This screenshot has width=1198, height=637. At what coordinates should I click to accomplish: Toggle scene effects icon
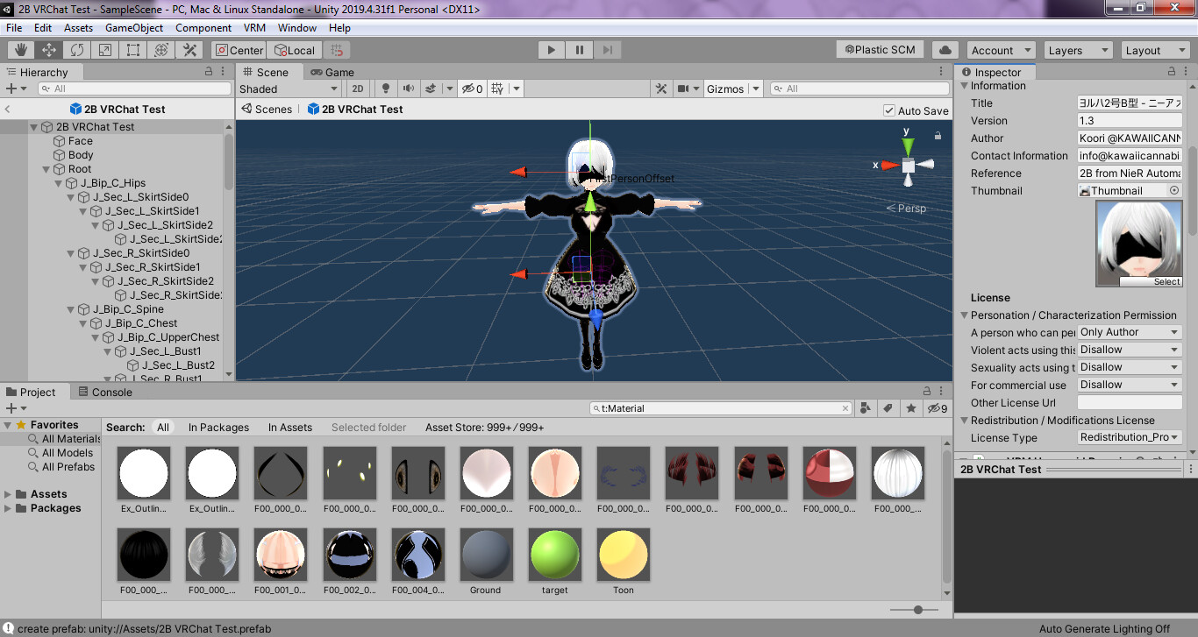[x=431, y=88]
